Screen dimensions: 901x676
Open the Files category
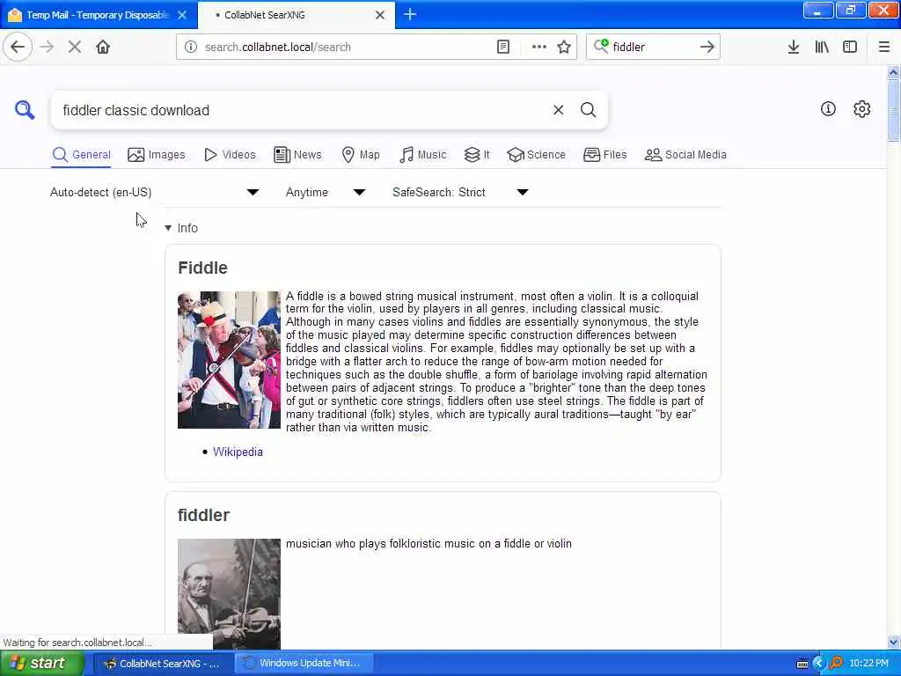point(605,155)
